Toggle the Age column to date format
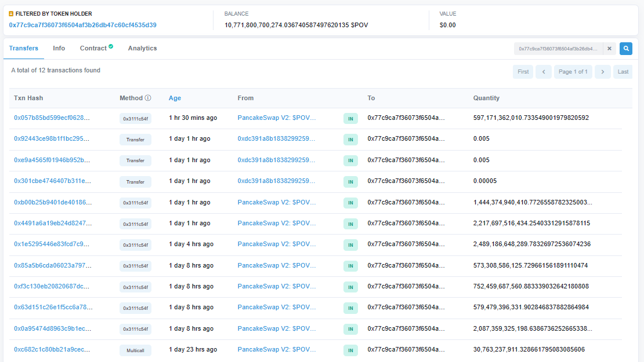This screenshot has width=644, height=362. tap(175, 98)
